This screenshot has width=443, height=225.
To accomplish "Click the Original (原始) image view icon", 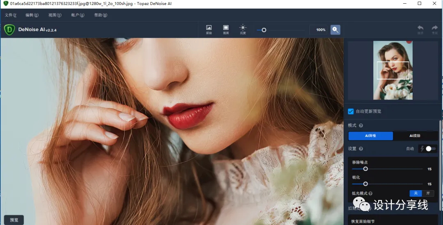I will pos(209,29).
